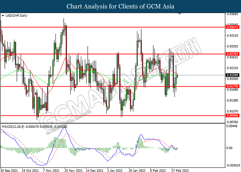Select the 0.90940 support price label
The image size is (241, 172).
[232, 116]
